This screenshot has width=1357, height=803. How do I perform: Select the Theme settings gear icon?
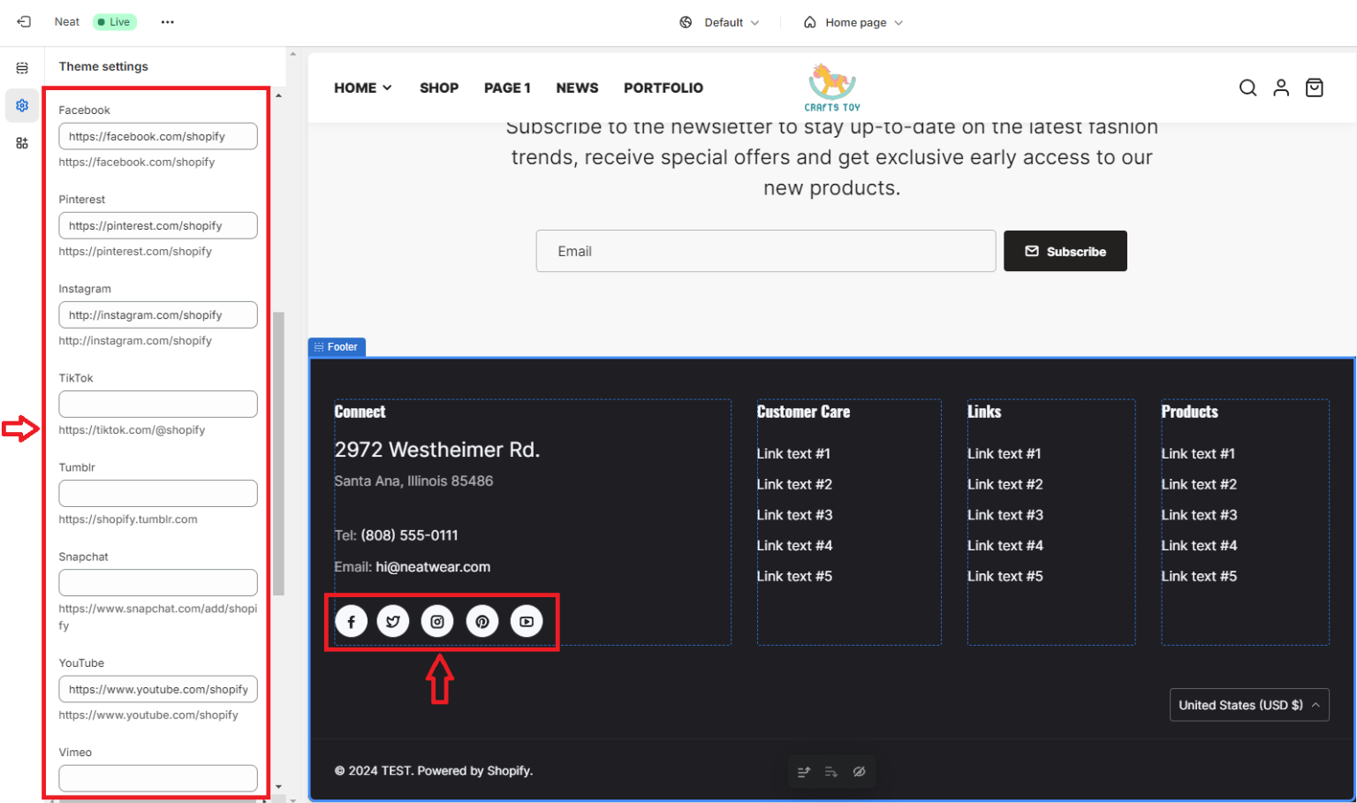tap(22, 105)
